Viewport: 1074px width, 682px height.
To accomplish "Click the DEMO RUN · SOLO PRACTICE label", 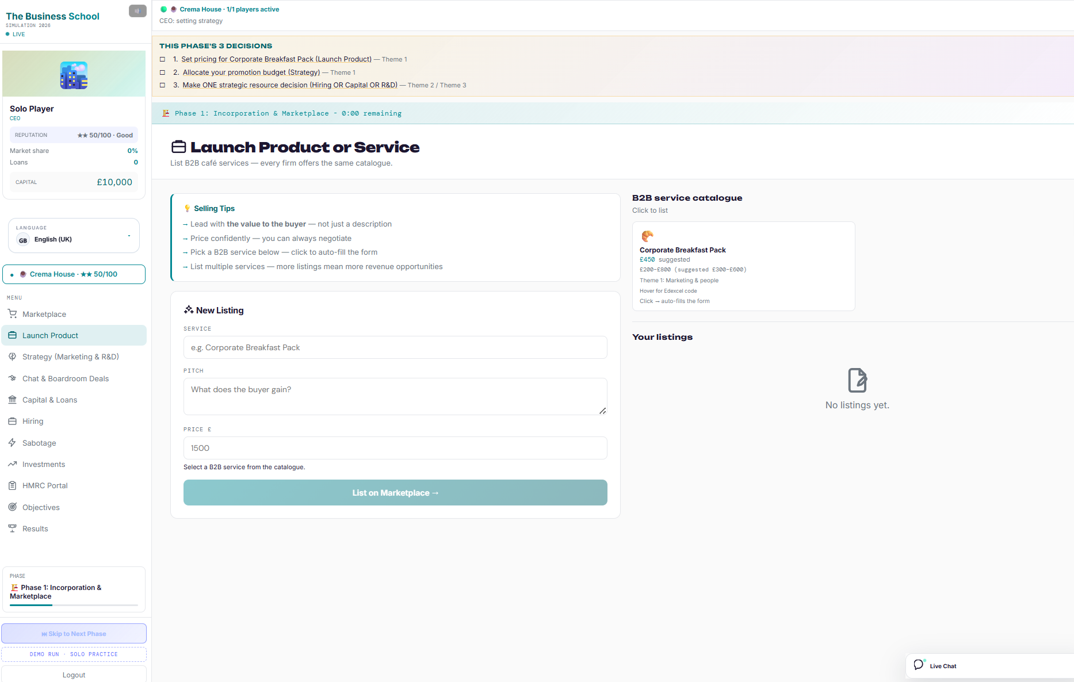I will [x=74, y=654].
